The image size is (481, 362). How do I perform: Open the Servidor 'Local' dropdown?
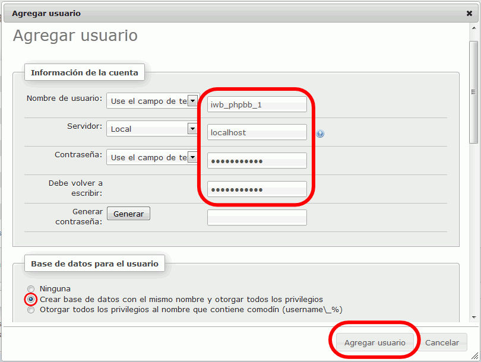coord(153,129)
